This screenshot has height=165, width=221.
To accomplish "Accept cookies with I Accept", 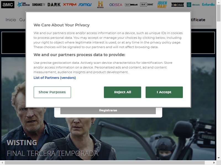I will coord(164,92).
